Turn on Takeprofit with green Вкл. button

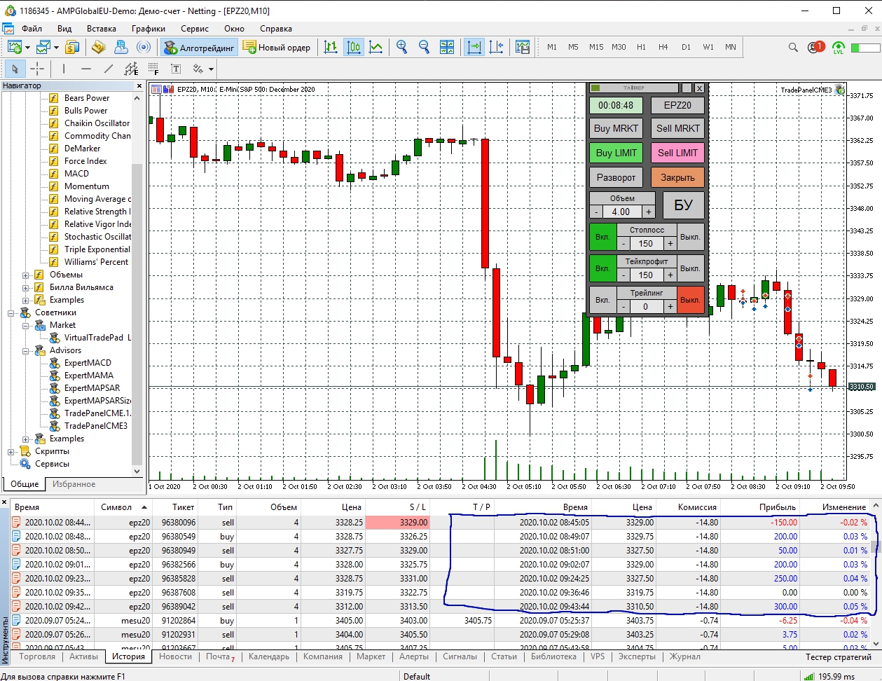tap(602, 268)
